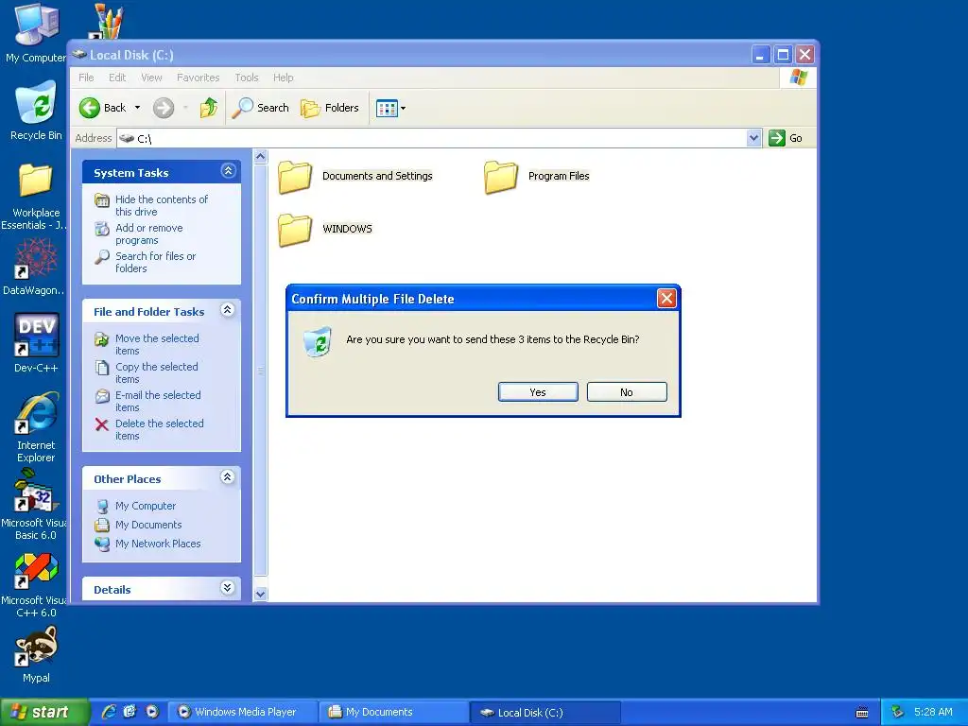
Task: Collapse the Other Places panel
Action: pyautogui.click(x=227, y=477)
